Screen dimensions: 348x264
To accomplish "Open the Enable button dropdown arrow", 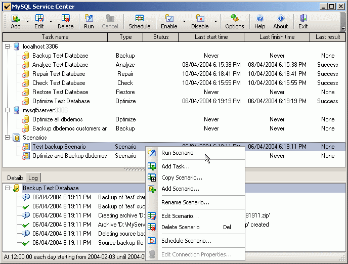I will point(184,22).
